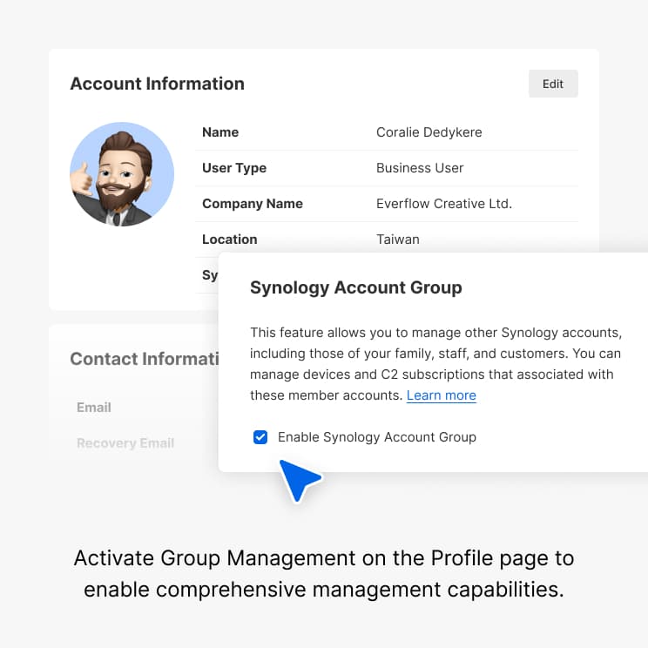Check the Enable Synology Account Group checkbox
The image size is (648, 648).
click(260, 437)
